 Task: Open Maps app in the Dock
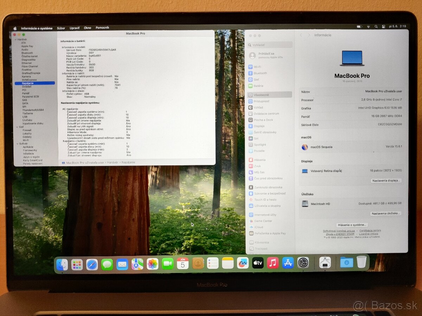pos(138,264)
